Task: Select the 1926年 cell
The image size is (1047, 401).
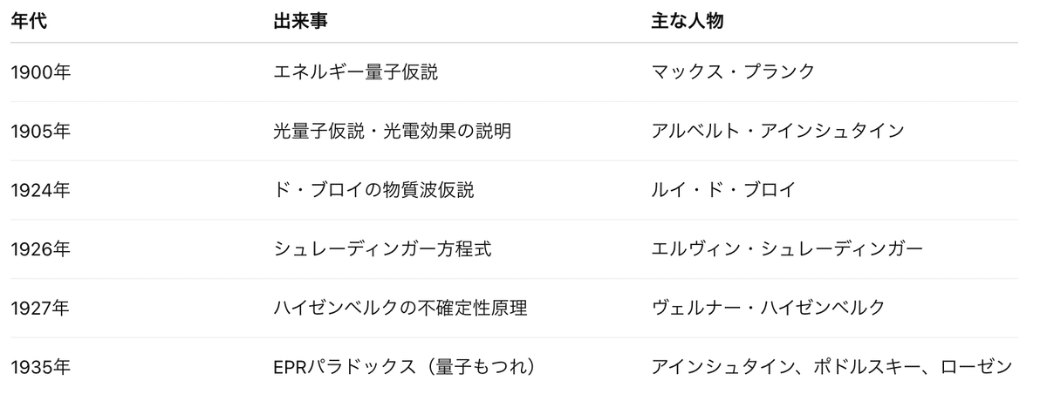Action: point(41,249)
